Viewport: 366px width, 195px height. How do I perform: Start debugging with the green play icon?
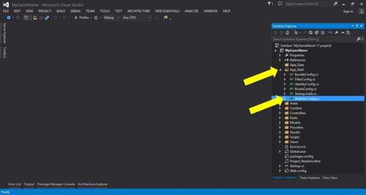coord(76,18)
